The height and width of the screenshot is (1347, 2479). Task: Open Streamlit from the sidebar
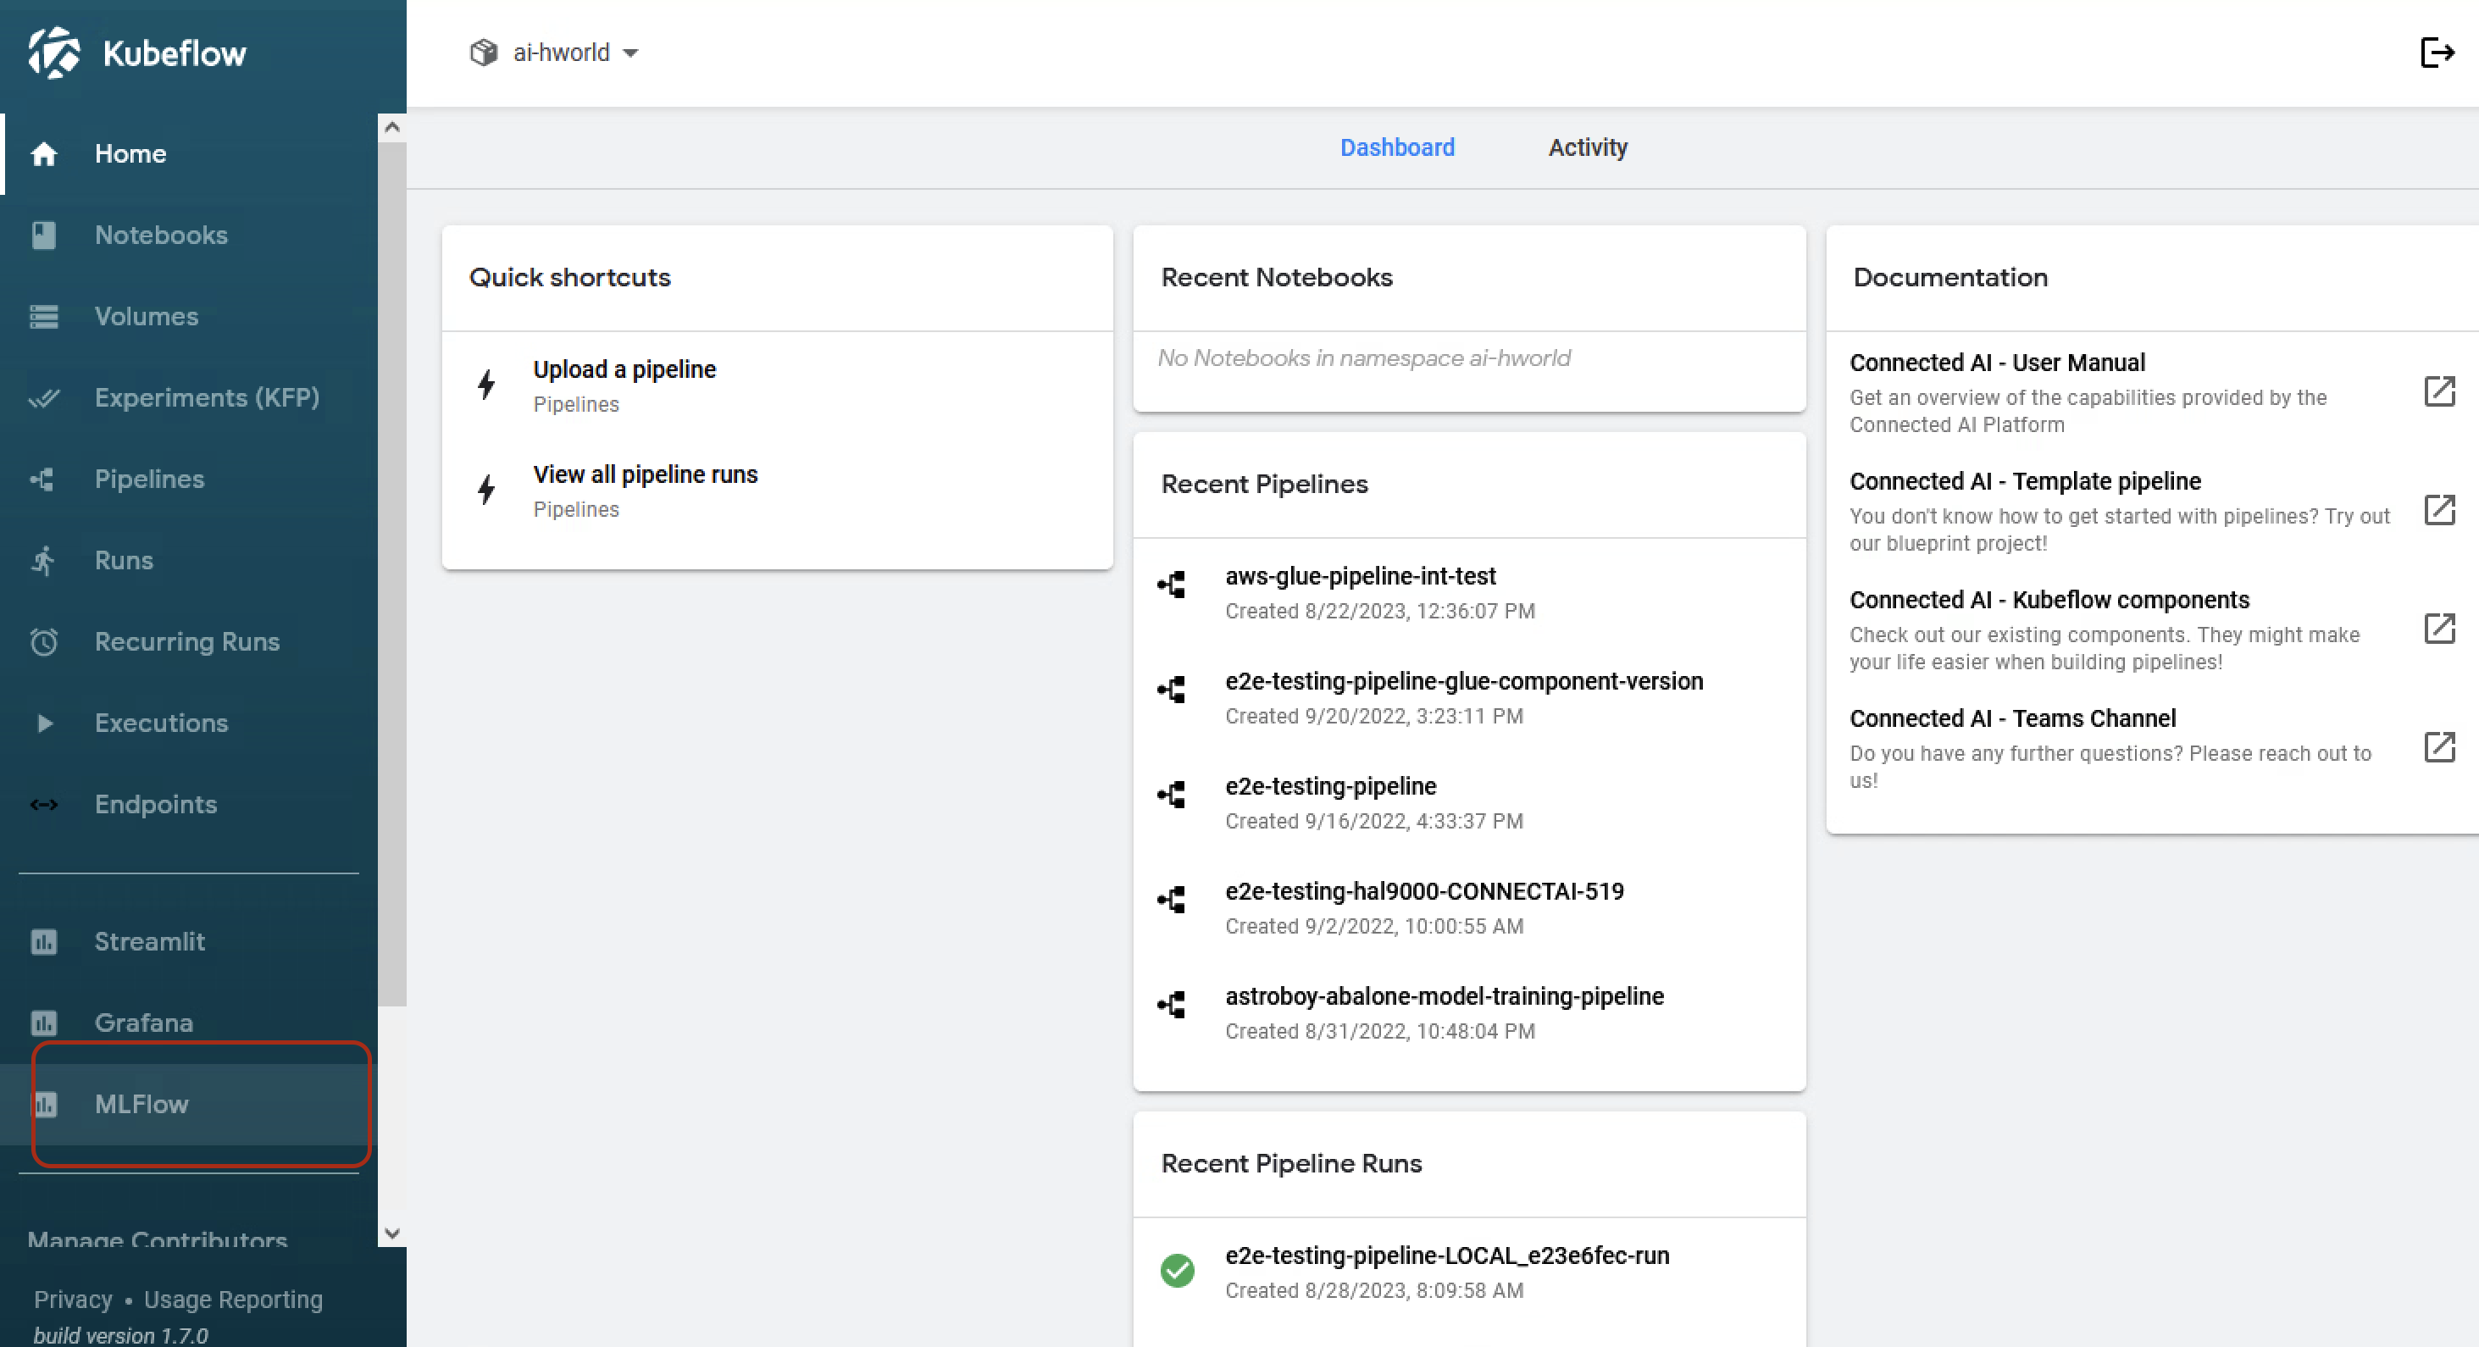(191, 941)
